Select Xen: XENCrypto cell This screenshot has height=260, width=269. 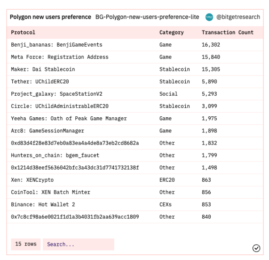pos(32,180)
